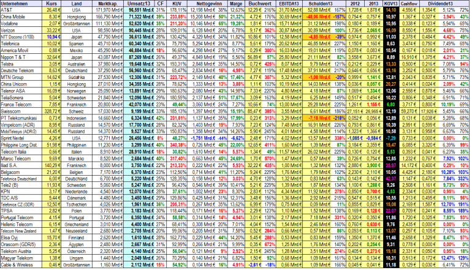
Task: Click the Swisscom company cell
Action: (x=21, y=111)
